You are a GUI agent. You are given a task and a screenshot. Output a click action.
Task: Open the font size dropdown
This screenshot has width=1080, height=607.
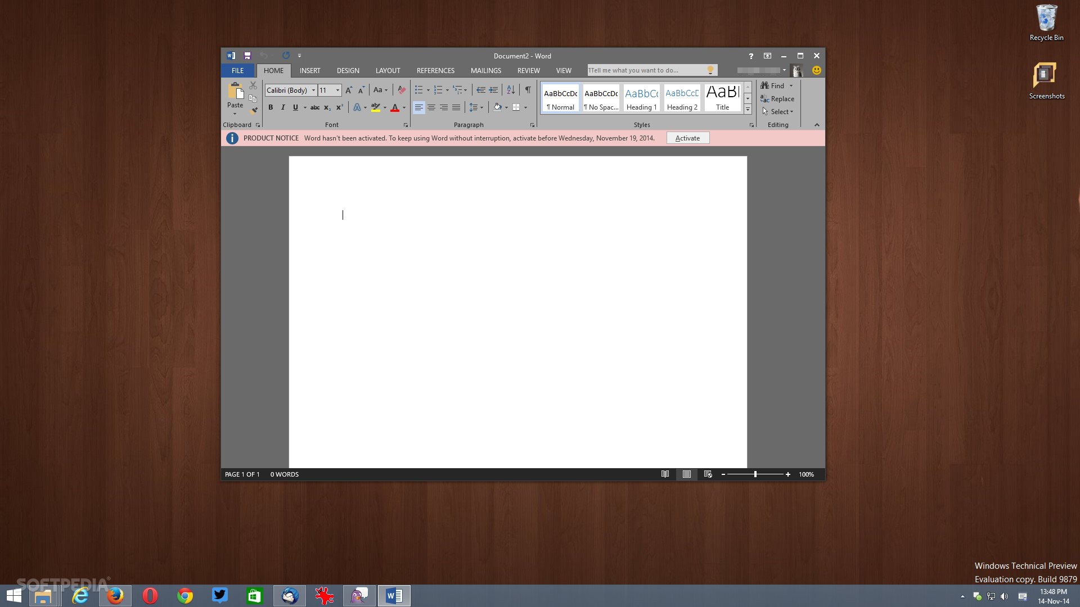point(337,90)
